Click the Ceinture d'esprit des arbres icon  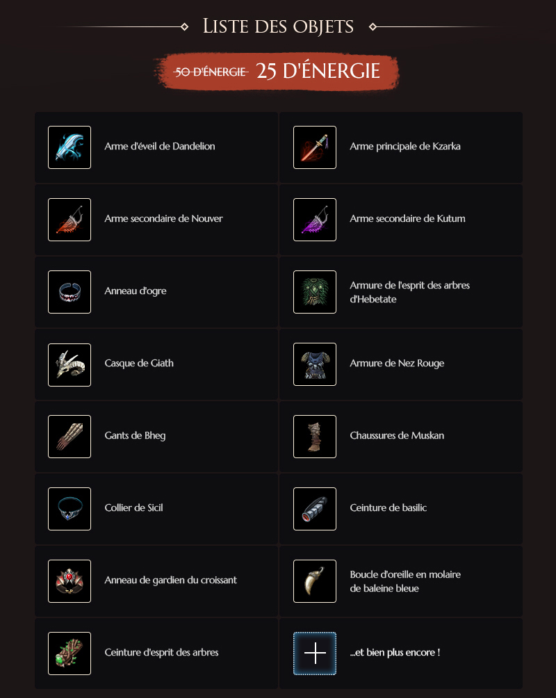(x=69, y=654)
